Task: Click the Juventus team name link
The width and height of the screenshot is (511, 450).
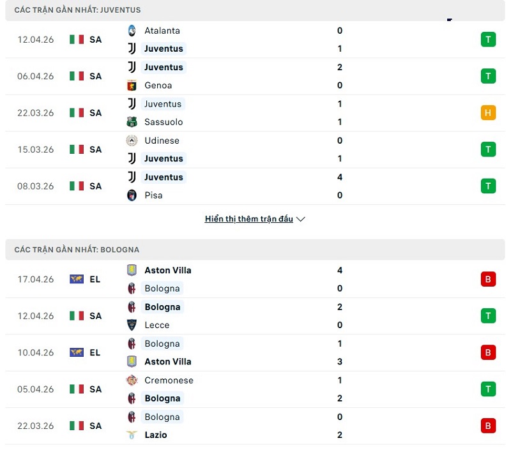Action: pyautogui.click(x=164, y=49)
